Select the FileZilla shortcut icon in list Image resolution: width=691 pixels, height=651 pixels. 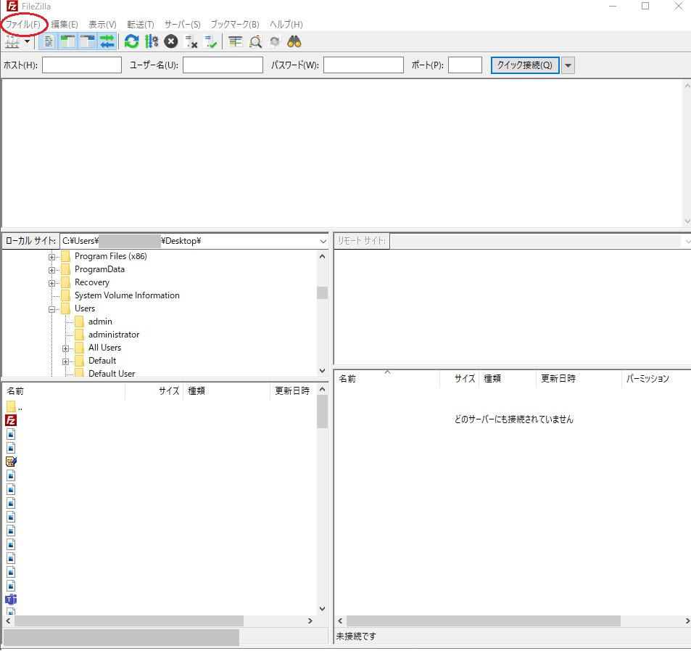(x=11, y=420)
